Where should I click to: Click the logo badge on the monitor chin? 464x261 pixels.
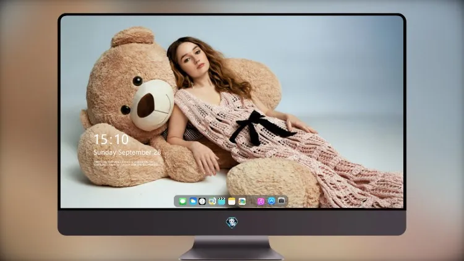point(232,223)
